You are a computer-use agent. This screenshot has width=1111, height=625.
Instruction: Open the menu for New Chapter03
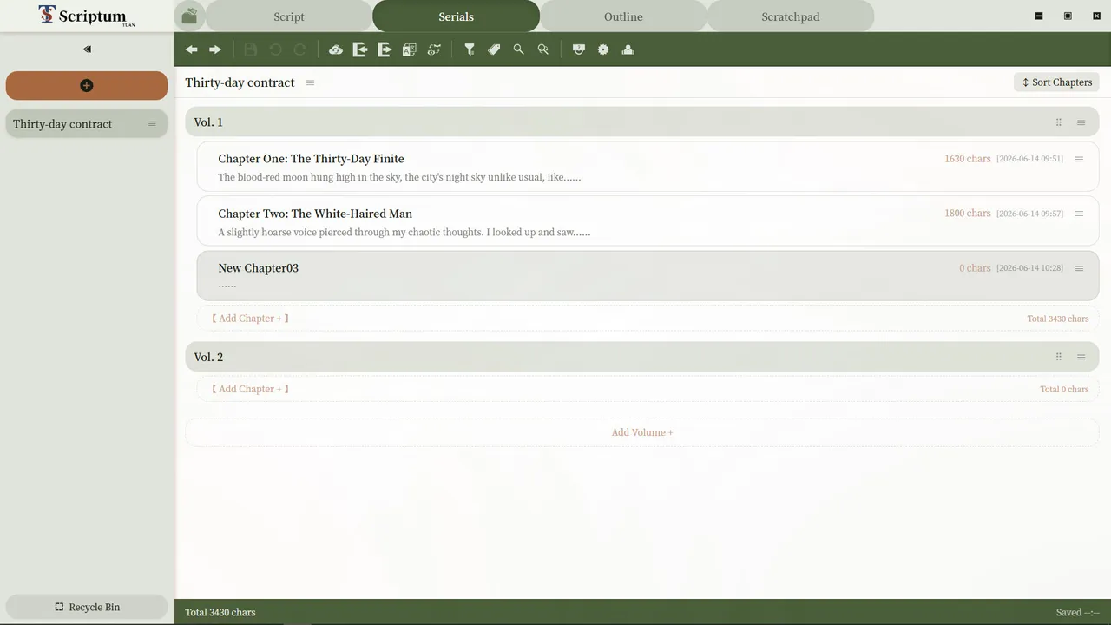pos(1080,268)
